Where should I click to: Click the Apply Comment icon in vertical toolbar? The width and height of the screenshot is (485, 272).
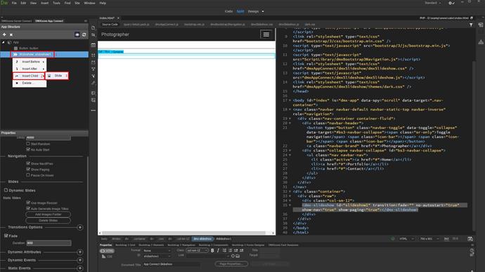pyautogui.click(x=93, y=93)
